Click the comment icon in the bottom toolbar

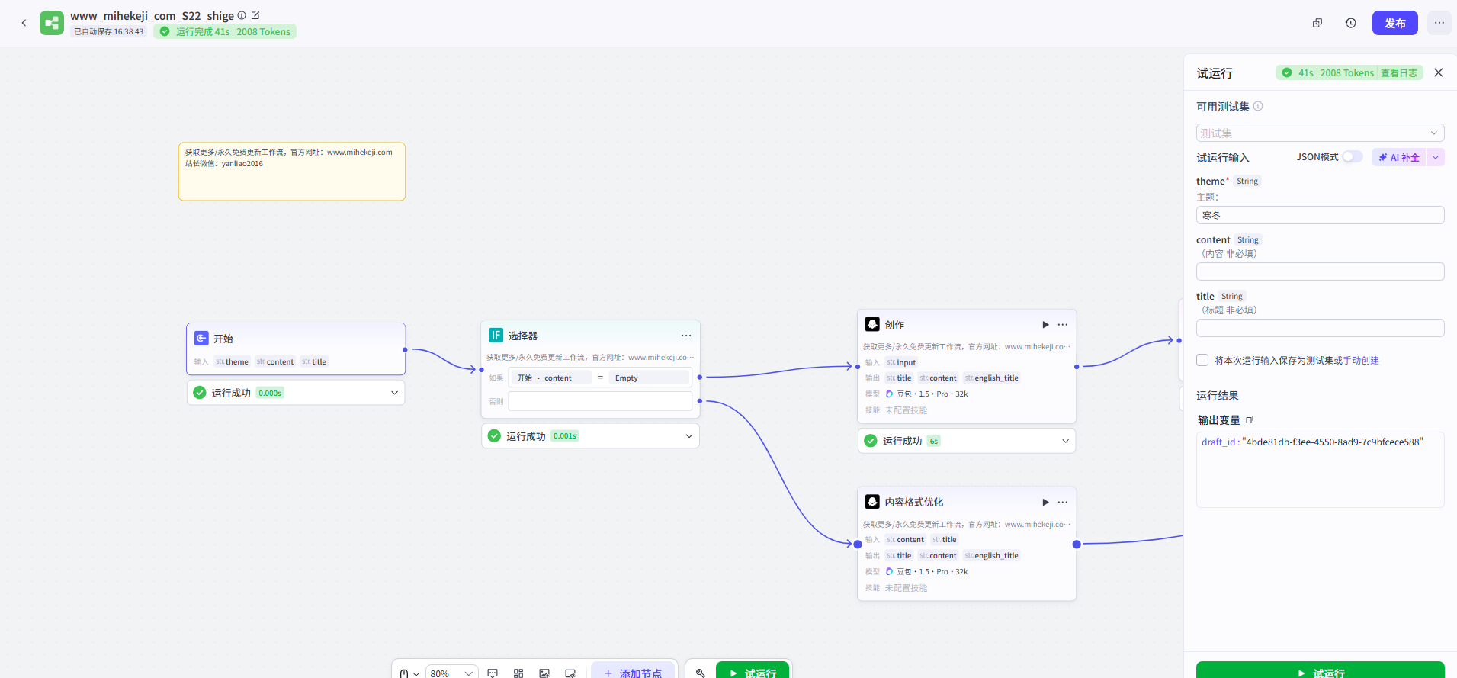(x=493, y=673)
